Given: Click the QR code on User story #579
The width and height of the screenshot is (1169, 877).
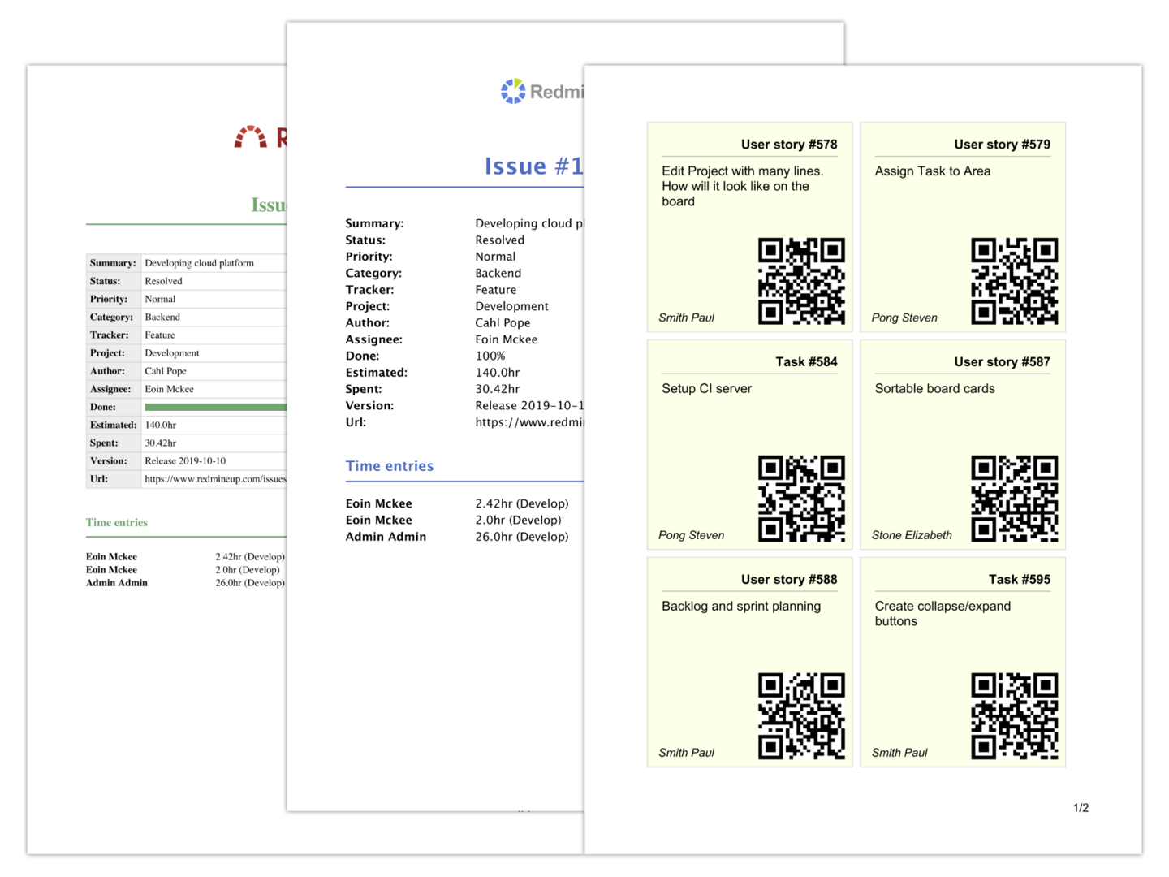Looking at the screenshot, I should point(1014,281).
